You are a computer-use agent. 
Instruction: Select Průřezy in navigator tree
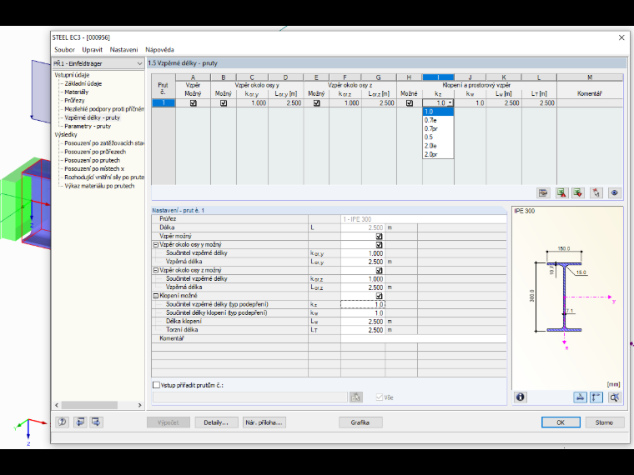tap(74, 101)
